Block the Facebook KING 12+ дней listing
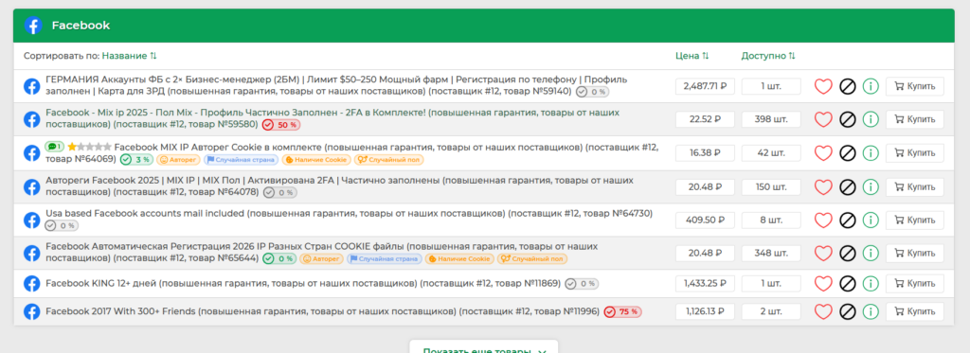 (x=848, y=284)
